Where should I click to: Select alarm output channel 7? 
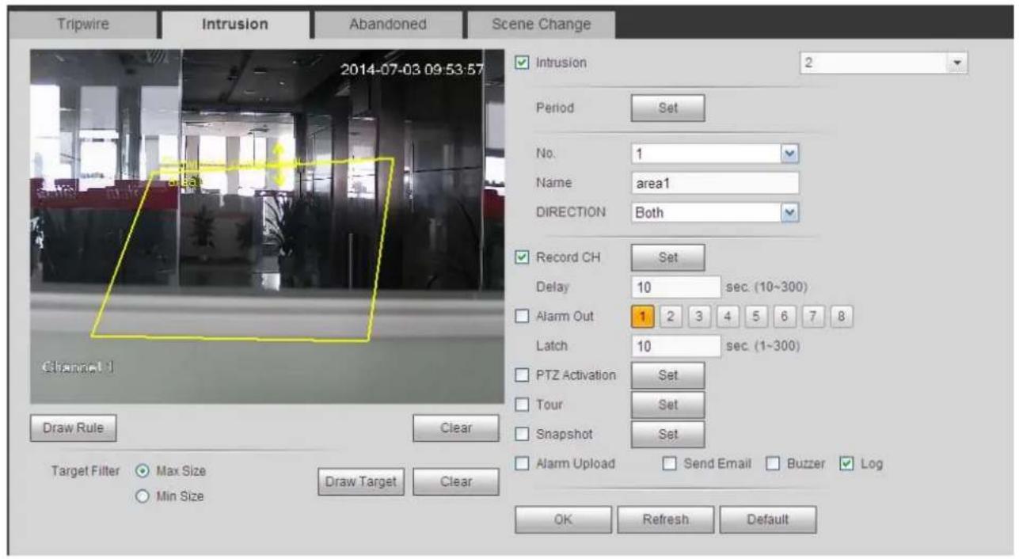814,318
